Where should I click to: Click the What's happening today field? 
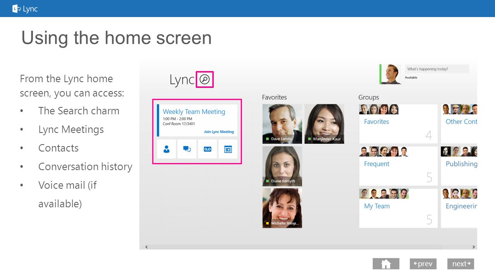coord(437,69)
